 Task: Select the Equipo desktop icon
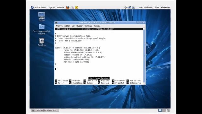click(x=42, y=17)
